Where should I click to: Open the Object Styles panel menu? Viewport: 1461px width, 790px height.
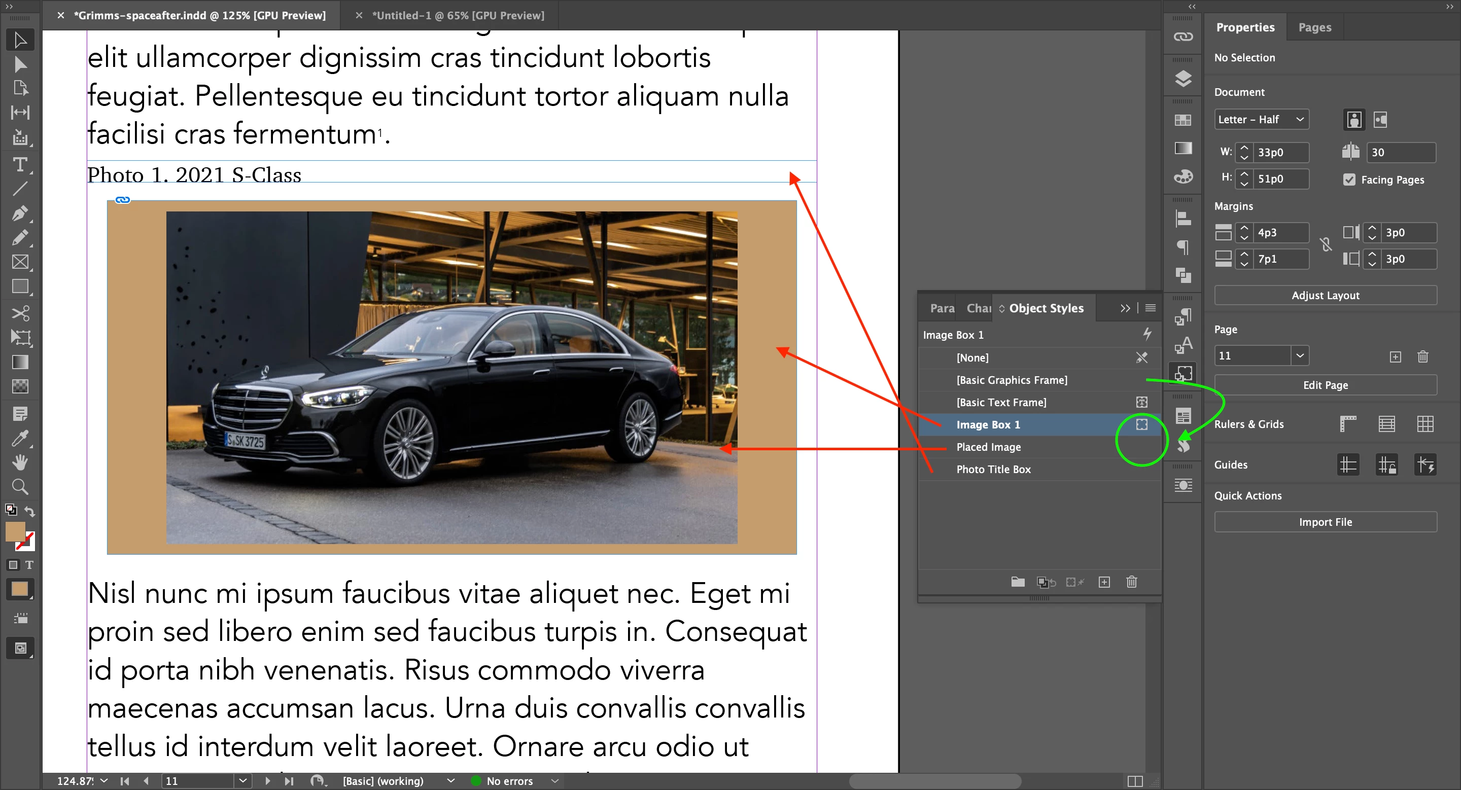(1150, 308)
